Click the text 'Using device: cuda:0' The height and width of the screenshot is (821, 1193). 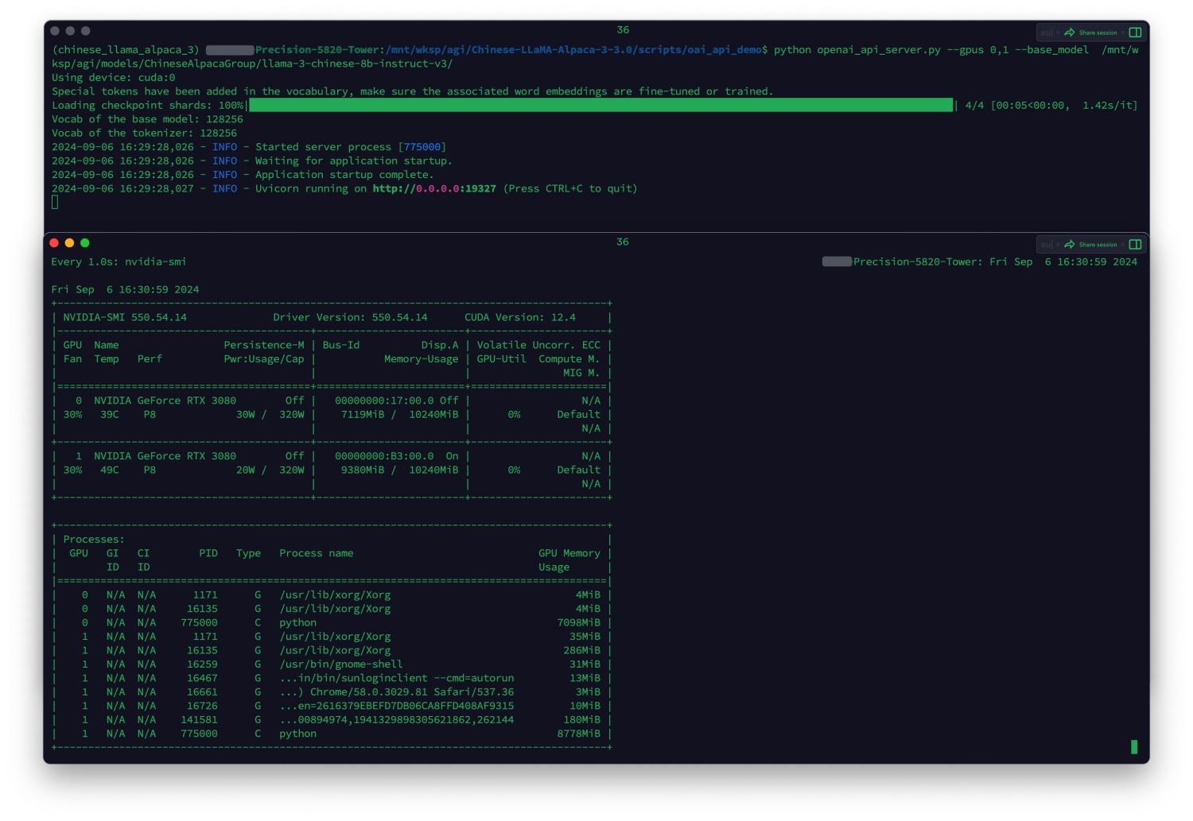[114, 77]
